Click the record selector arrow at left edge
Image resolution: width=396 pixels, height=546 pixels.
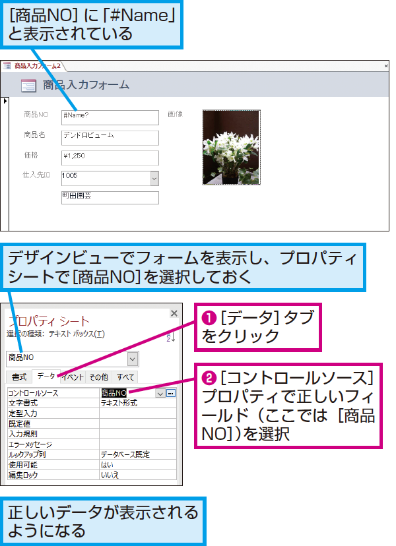pos(5,102)
